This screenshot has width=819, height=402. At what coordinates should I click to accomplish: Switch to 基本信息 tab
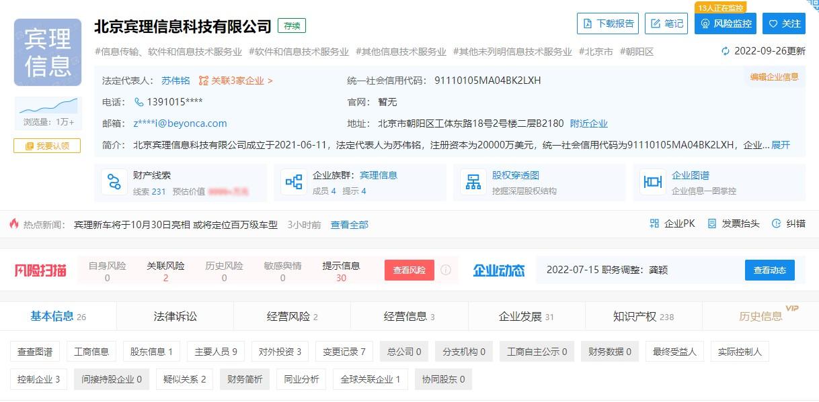tap(58, 316)
